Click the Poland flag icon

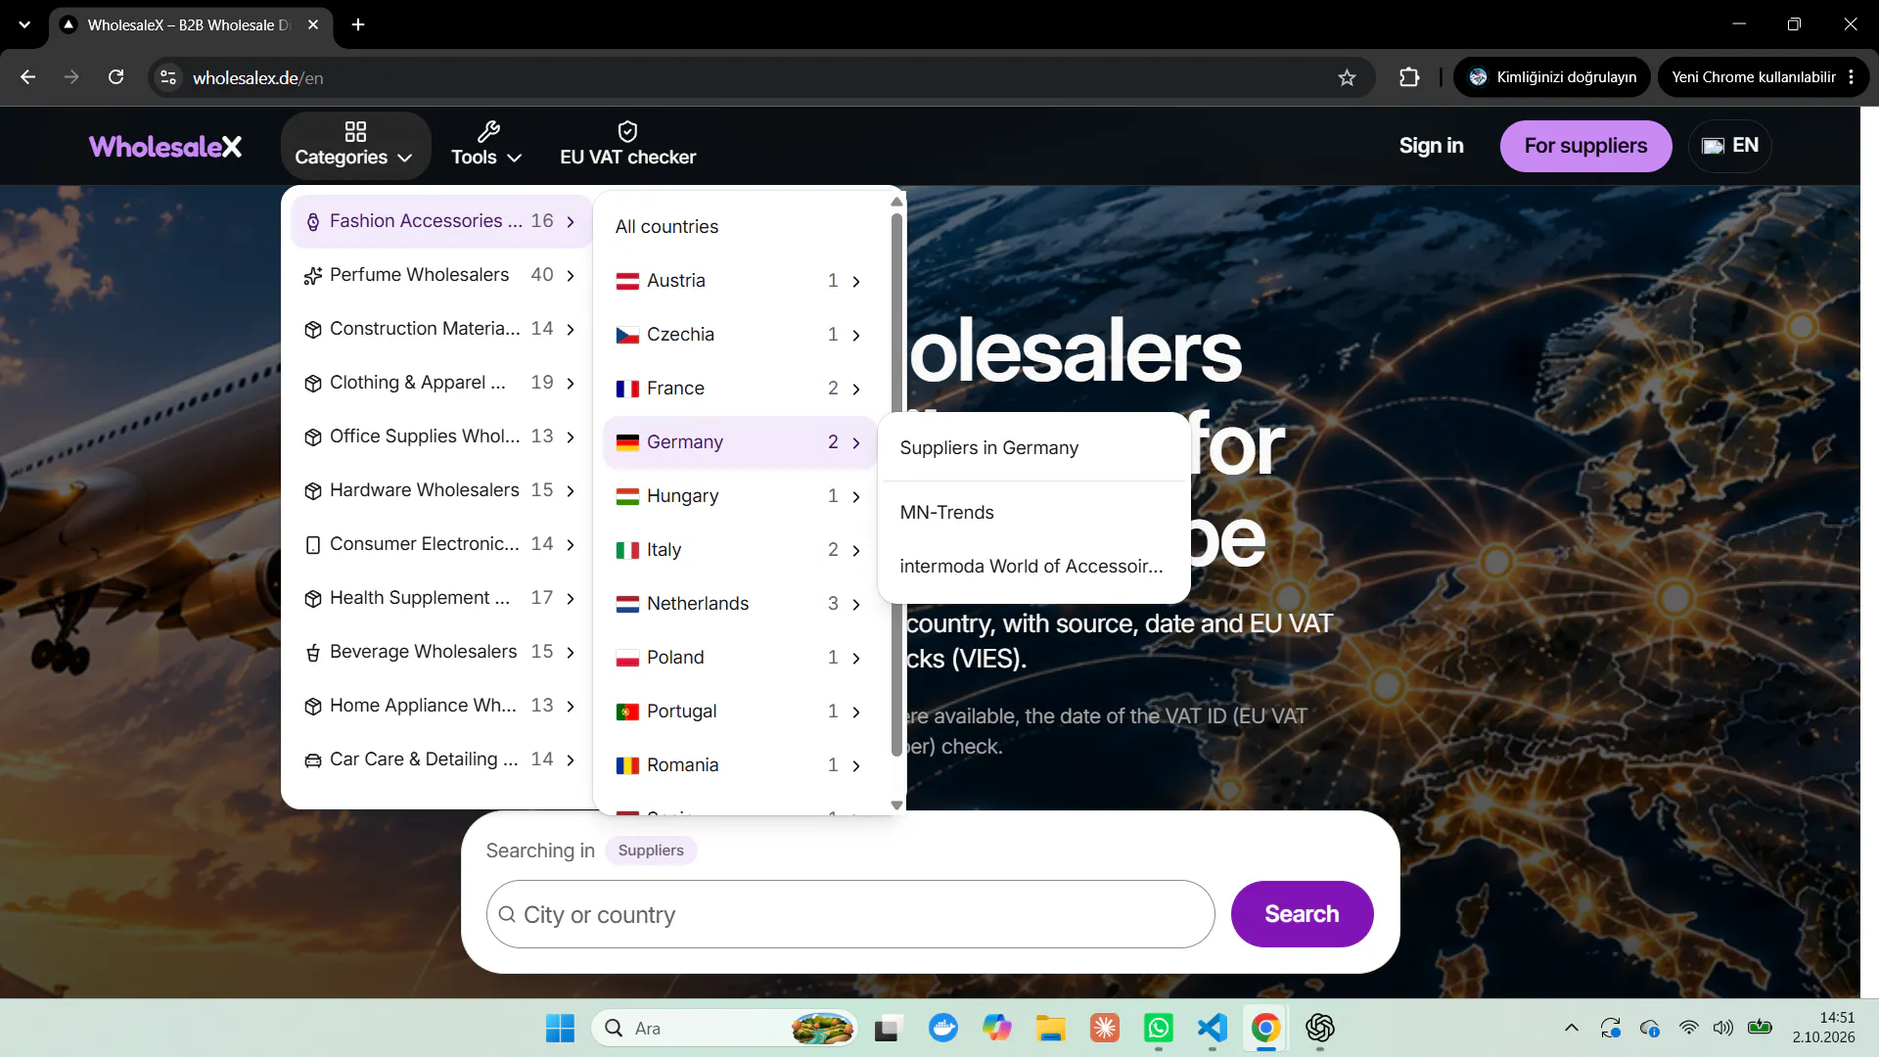point(627,659)
